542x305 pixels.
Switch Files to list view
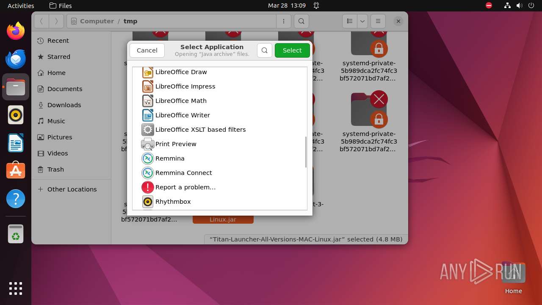350,21
